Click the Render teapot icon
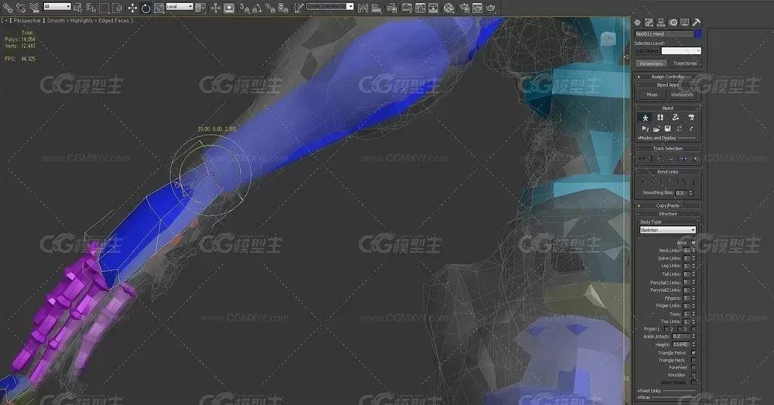The width and height of the screenshot is (774, 405). [x=490, y=8]
